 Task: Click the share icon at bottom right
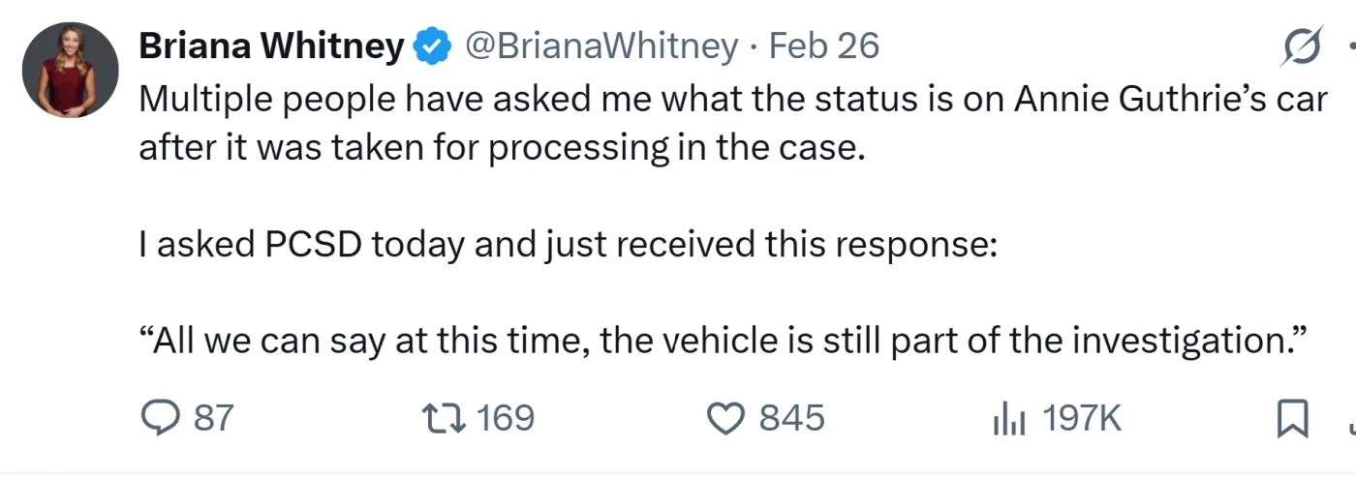[1349, 420]
